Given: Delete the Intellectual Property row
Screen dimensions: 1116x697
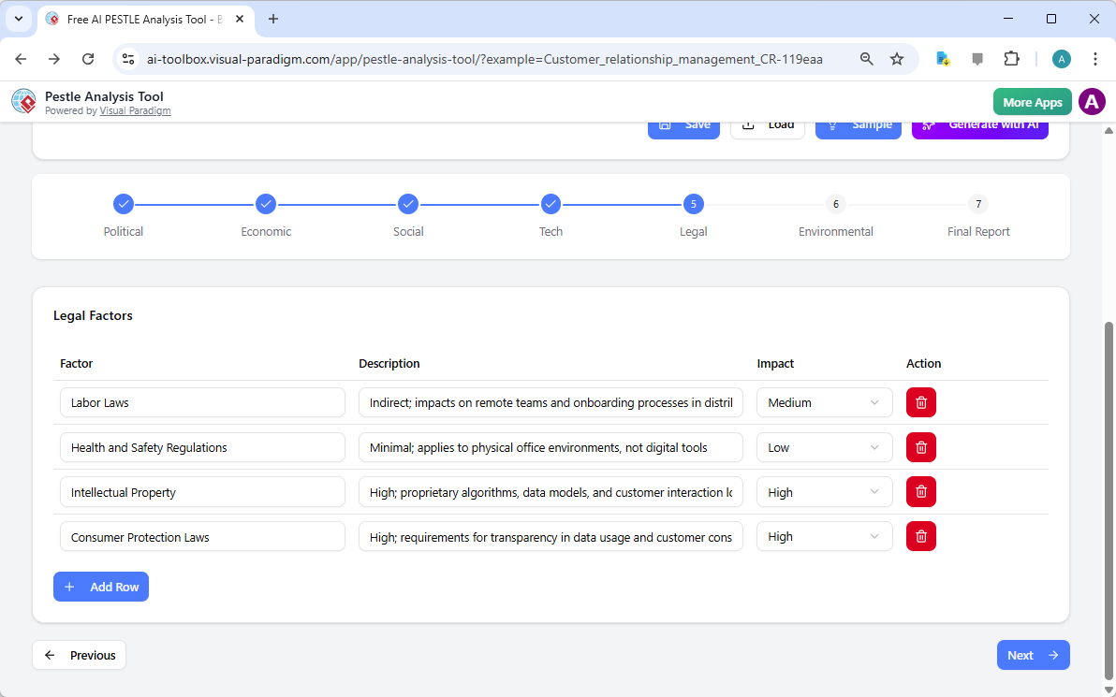Looking at the screenshot, I should click(920, 491).
